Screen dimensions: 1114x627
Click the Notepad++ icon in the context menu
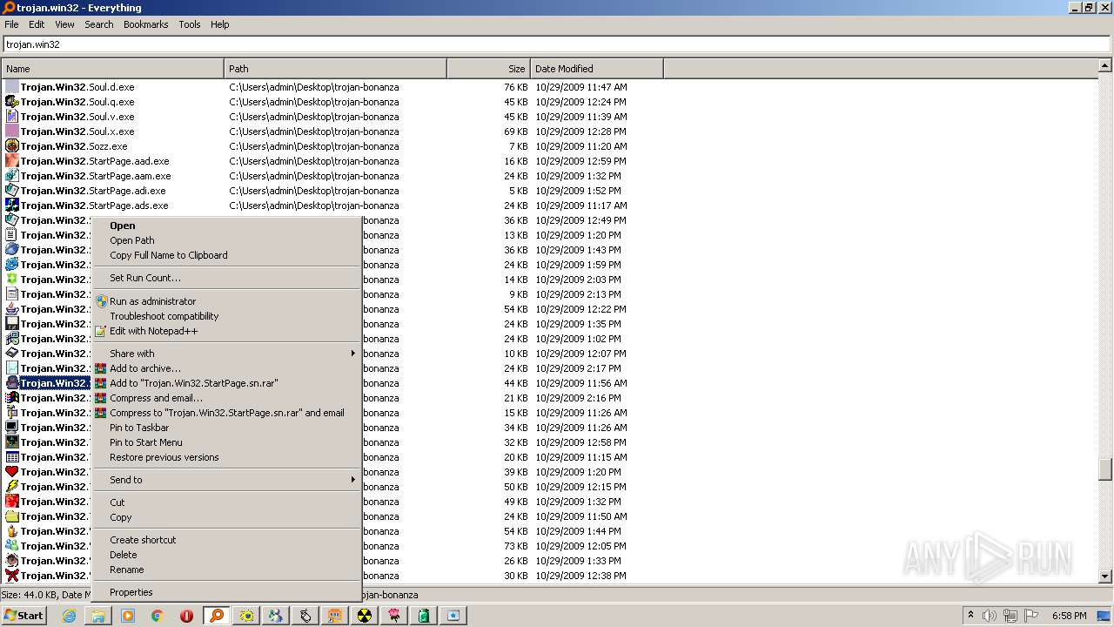pos(101,331)
